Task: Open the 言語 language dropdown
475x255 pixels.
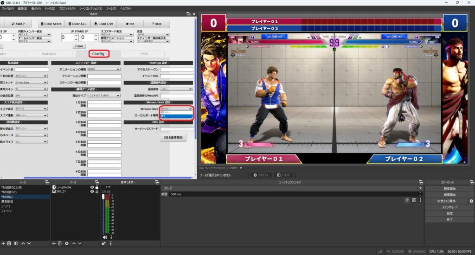Action: 153,34
